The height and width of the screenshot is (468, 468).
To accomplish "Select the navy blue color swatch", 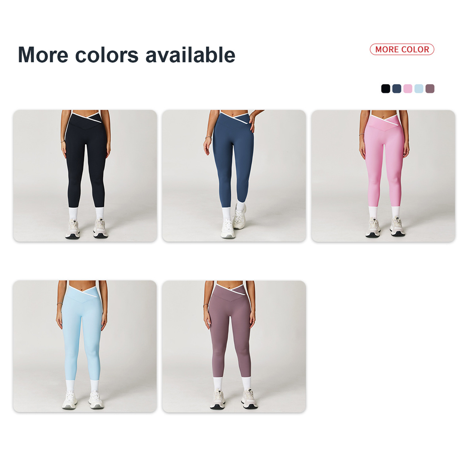I will (x=397, y=89).
